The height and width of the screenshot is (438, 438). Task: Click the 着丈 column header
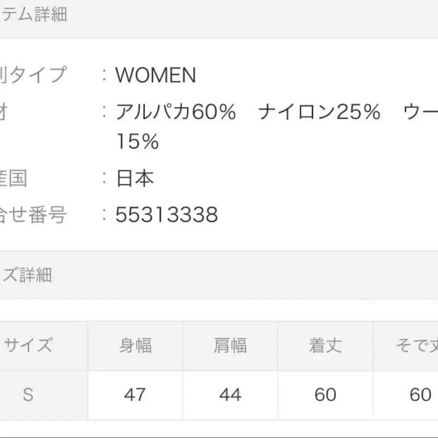tap(325, 346)
